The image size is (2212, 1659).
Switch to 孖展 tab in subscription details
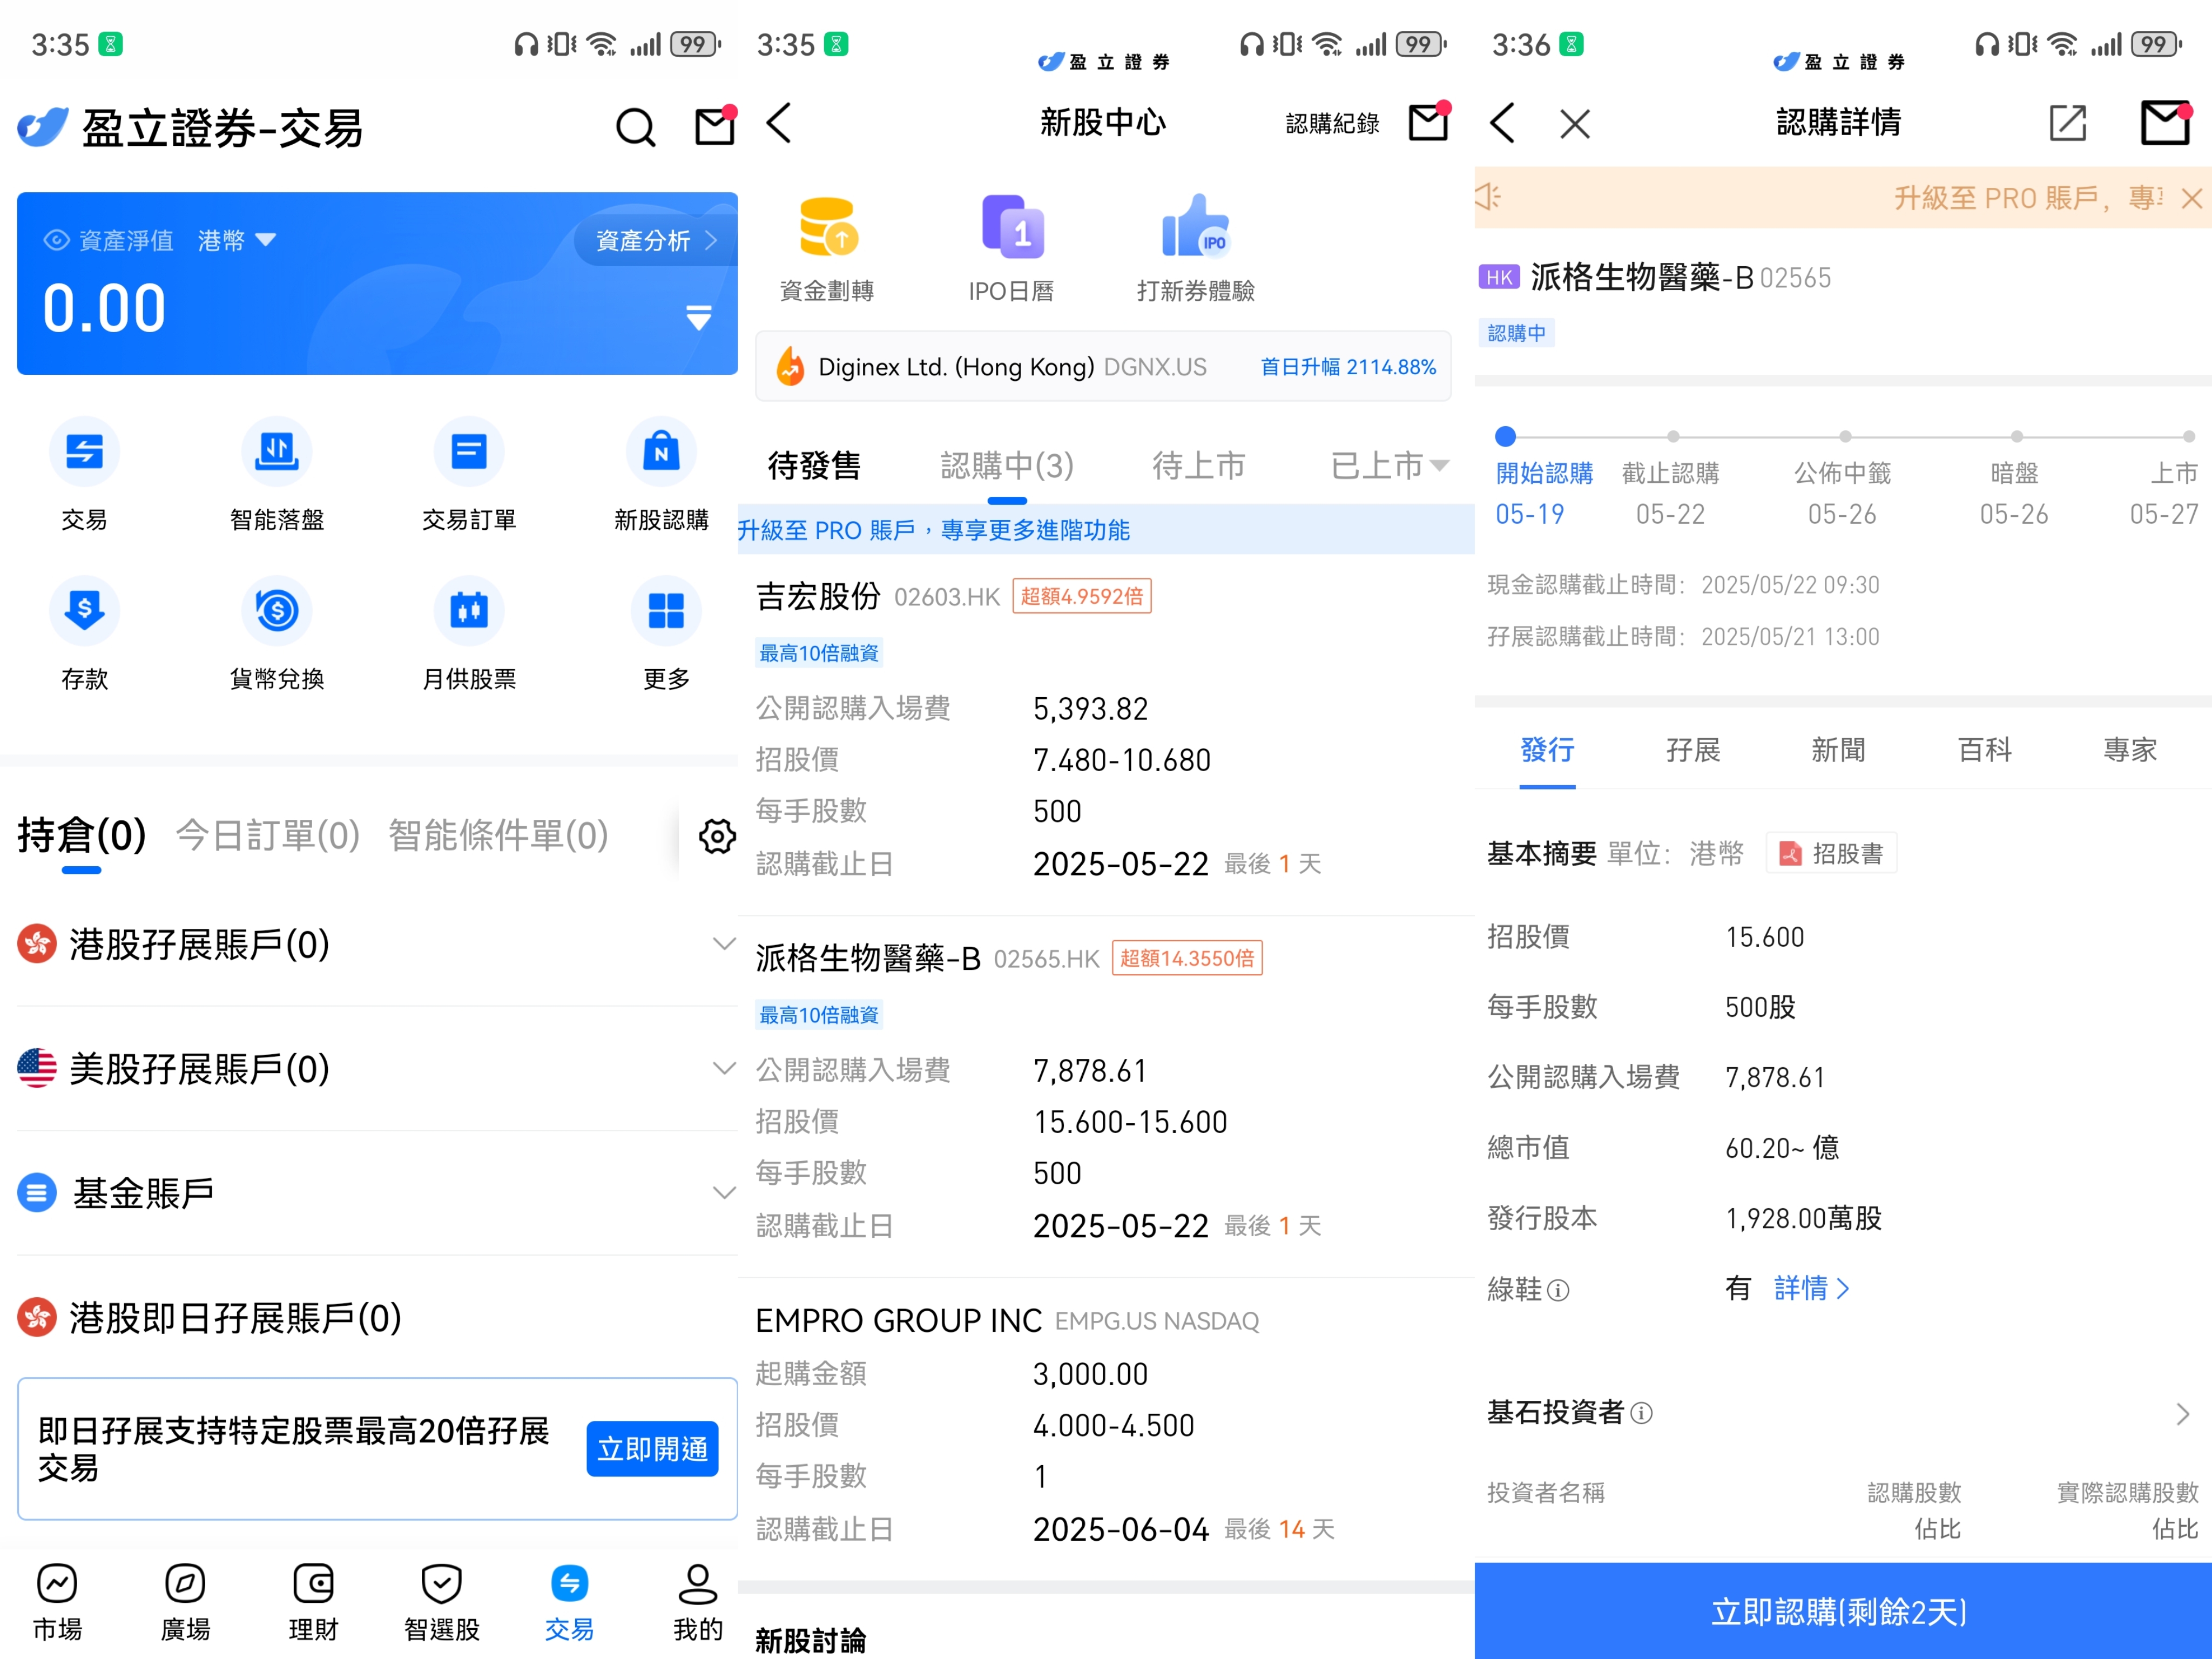pos(1693,750)
